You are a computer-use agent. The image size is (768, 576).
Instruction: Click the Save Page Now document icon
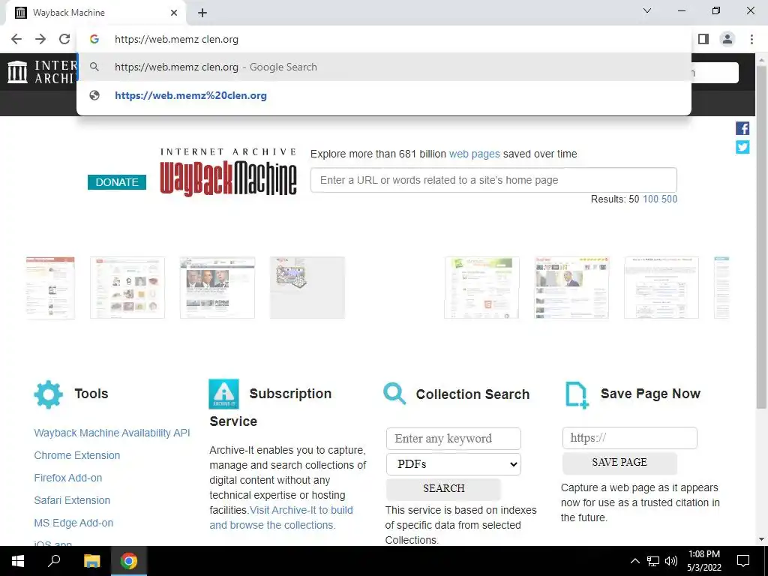[x=577, y=394]
